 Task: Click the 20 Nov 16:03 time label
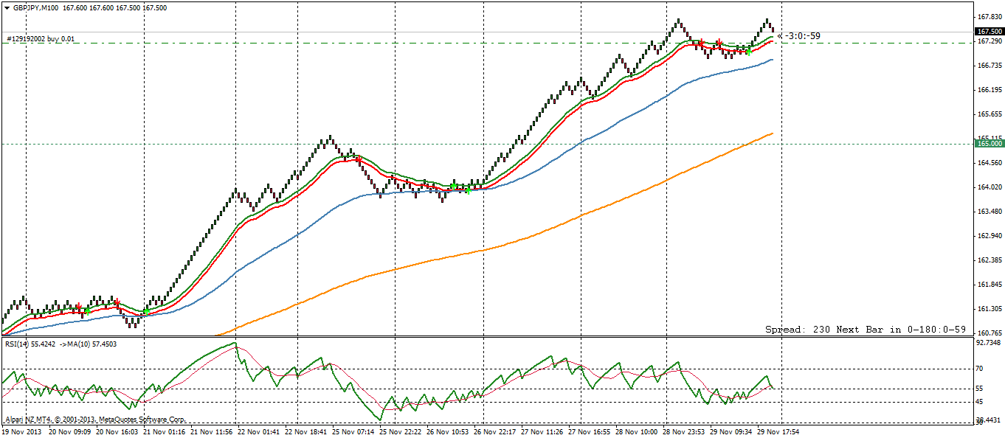(x=118, y=431)
